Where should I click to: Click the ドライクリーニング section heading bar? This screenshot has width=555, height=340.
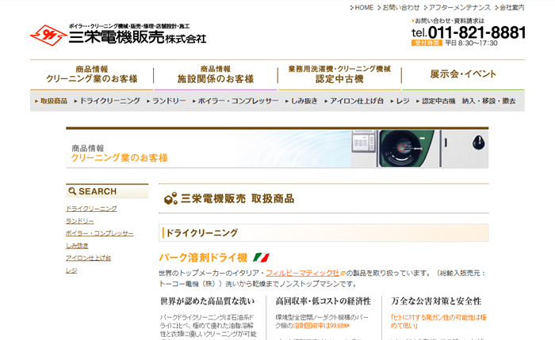(323, 232)
